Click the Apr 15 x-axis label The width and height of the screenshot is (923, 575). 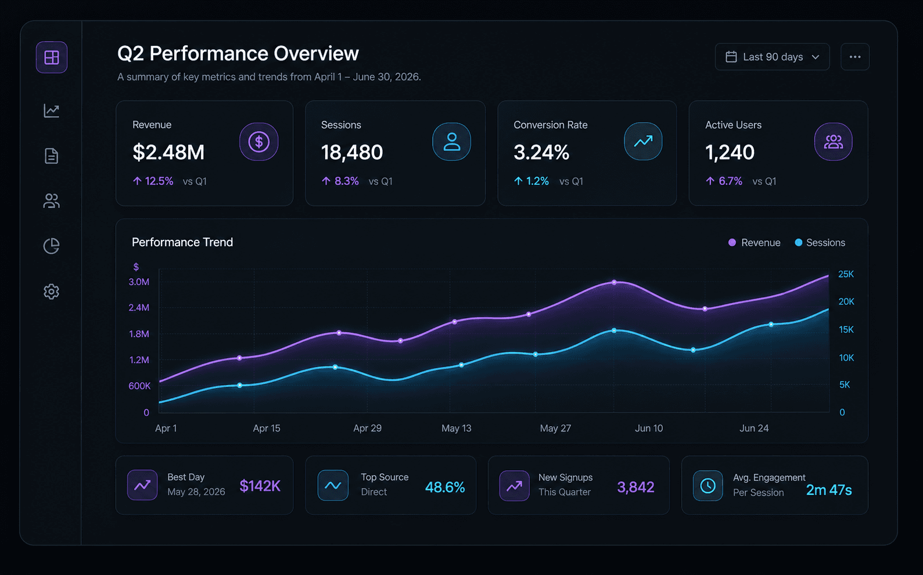[267, 428]
